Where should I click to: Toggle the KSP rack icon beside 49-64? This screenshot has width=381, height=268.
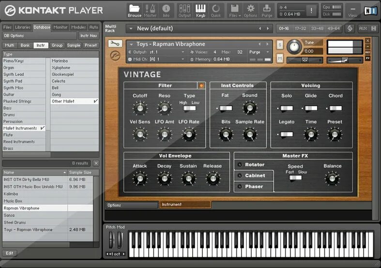point(350,28)
